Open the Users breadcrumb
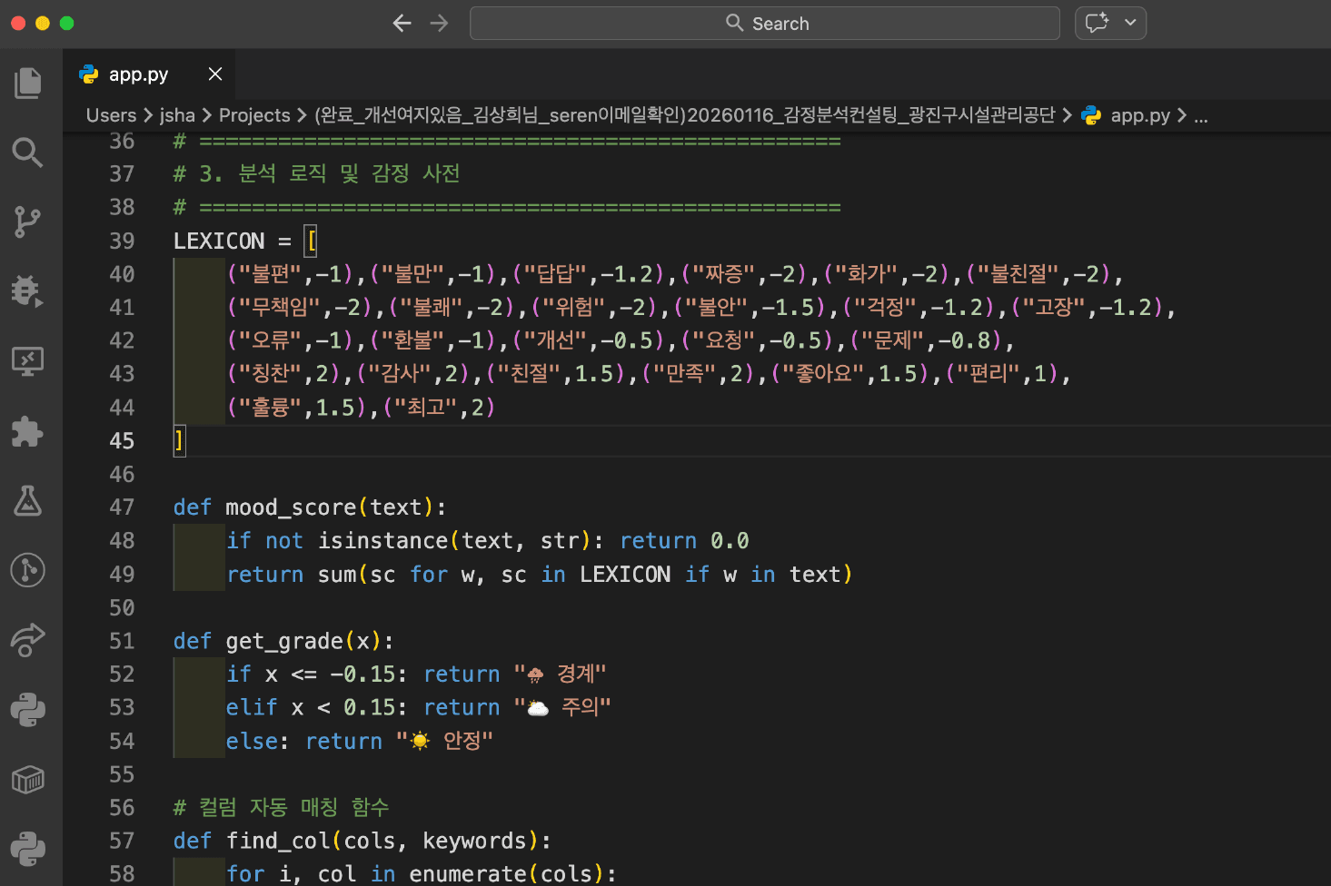Screen dimensions: 1331x886 pos(111,115)
